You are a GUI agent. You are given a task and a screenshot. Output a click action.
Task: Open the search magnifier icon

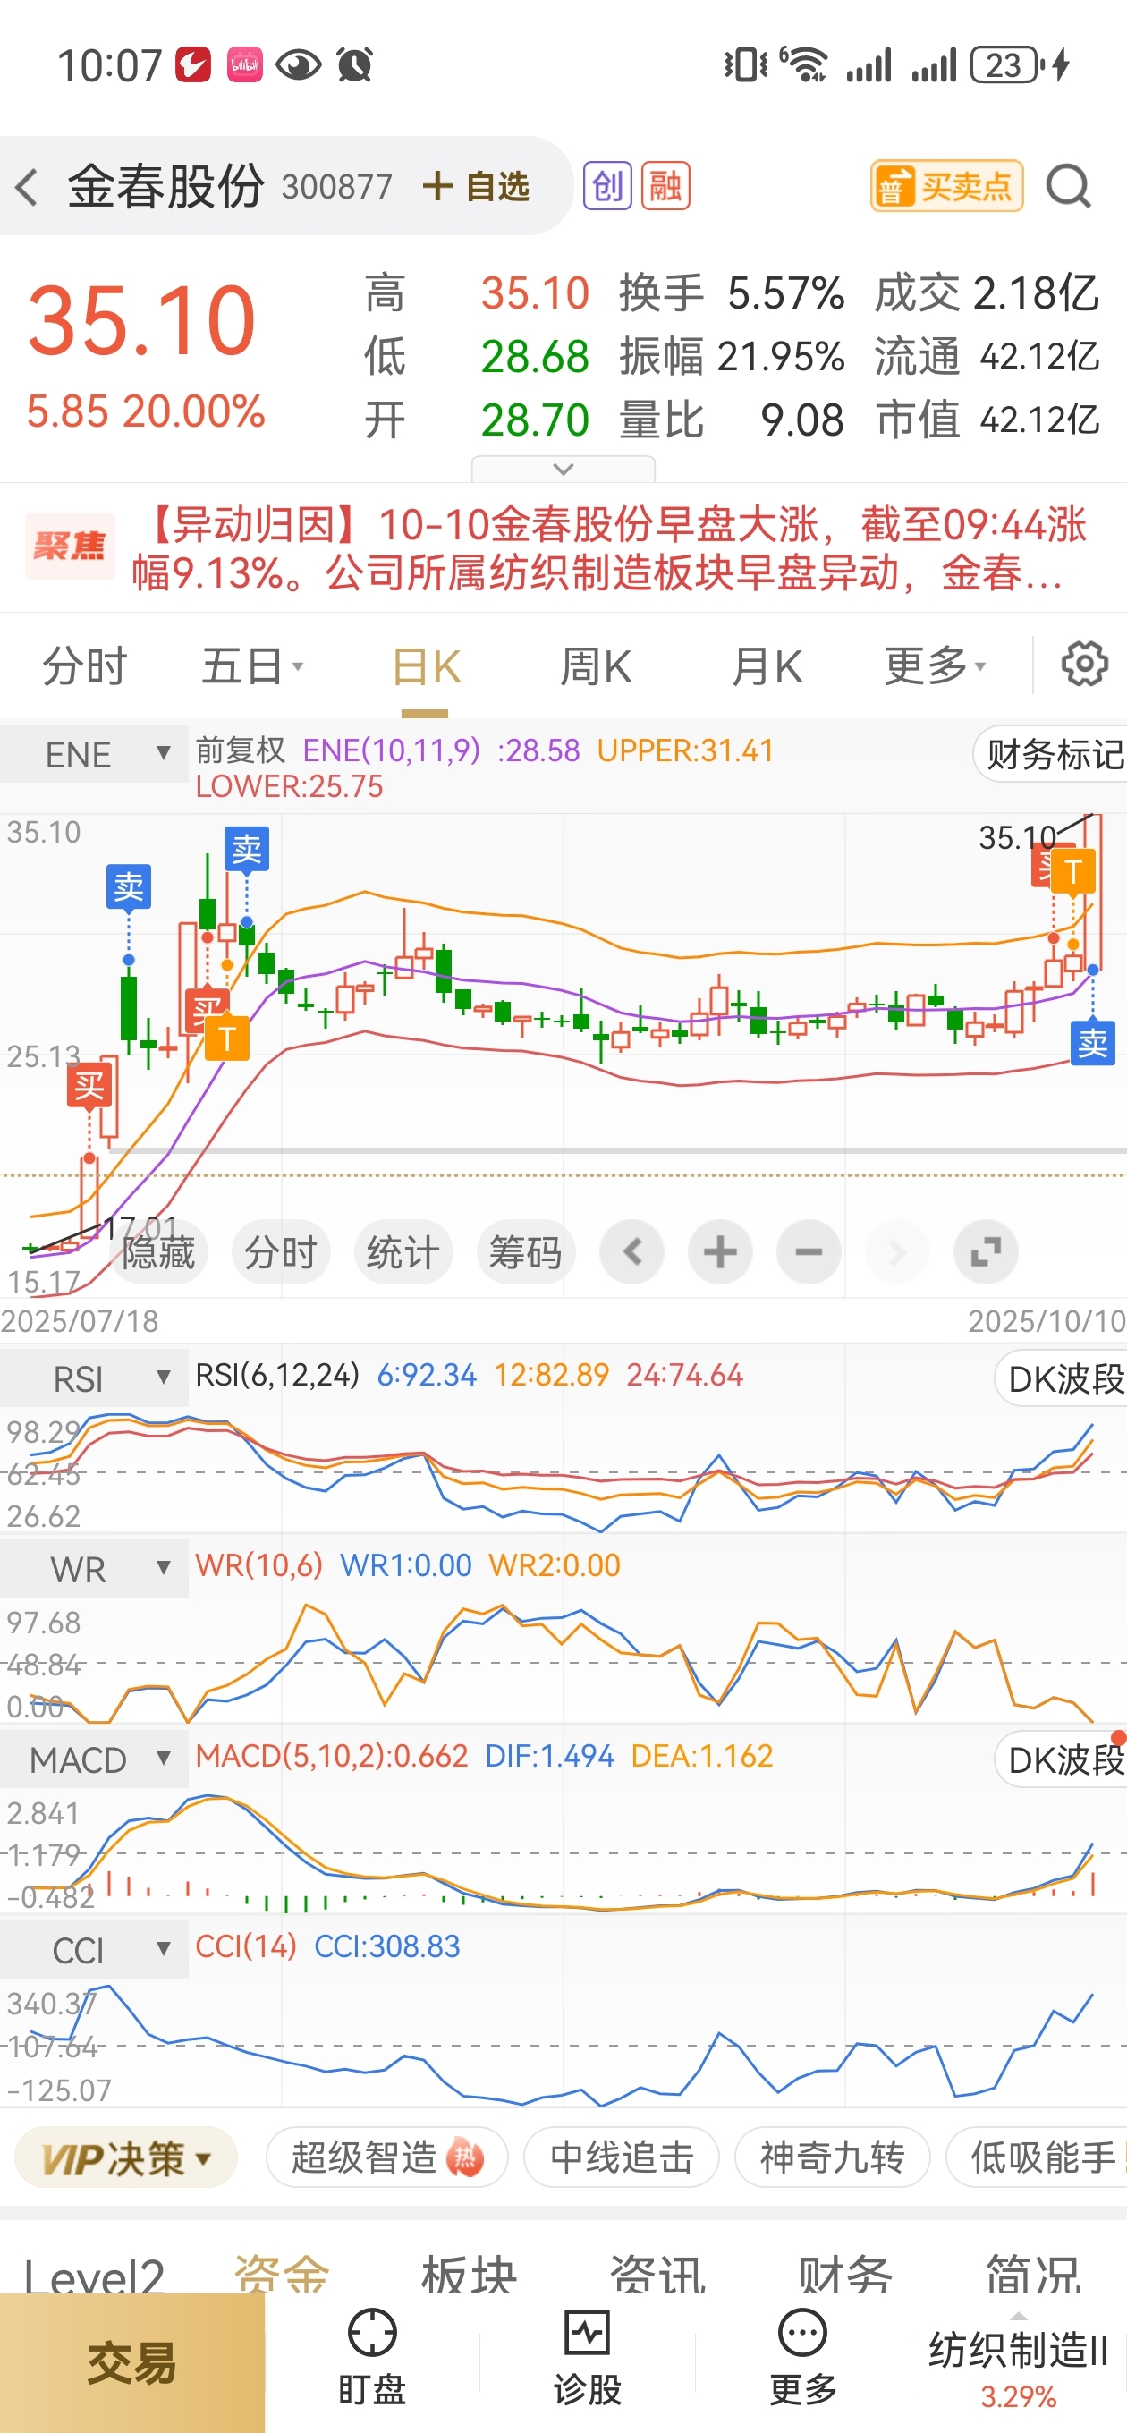tap(1069, 186)
